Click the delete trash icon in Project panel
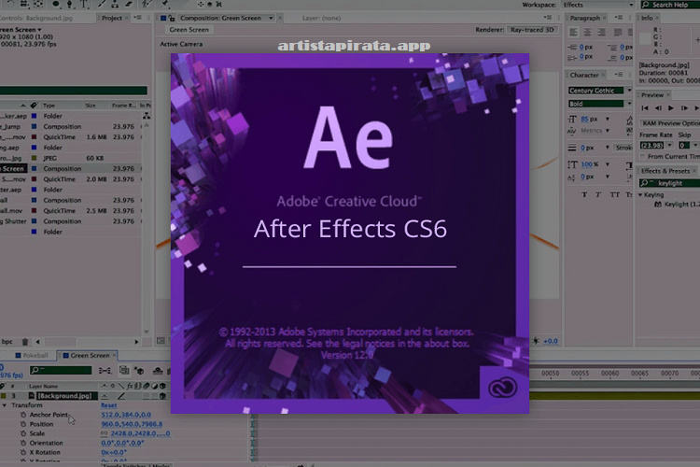 pos(25,342)
